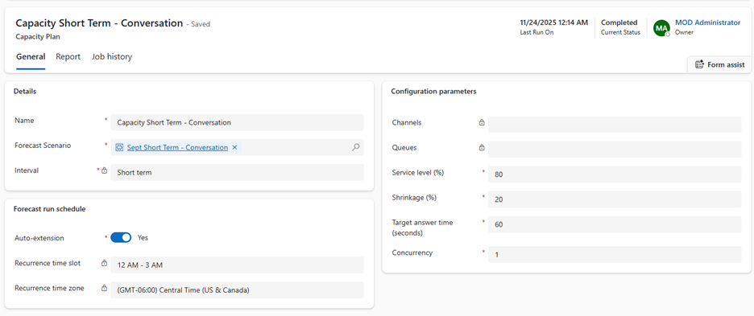This screenshot has width=754, height=316.
Task: Edit the Shrinkage (%) field
Action: 615,199
